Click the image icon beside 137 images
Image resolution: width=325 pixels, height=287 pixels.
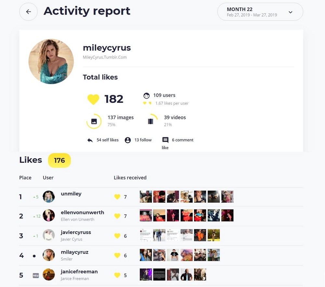pyautogui.click(x=94, y=121)
